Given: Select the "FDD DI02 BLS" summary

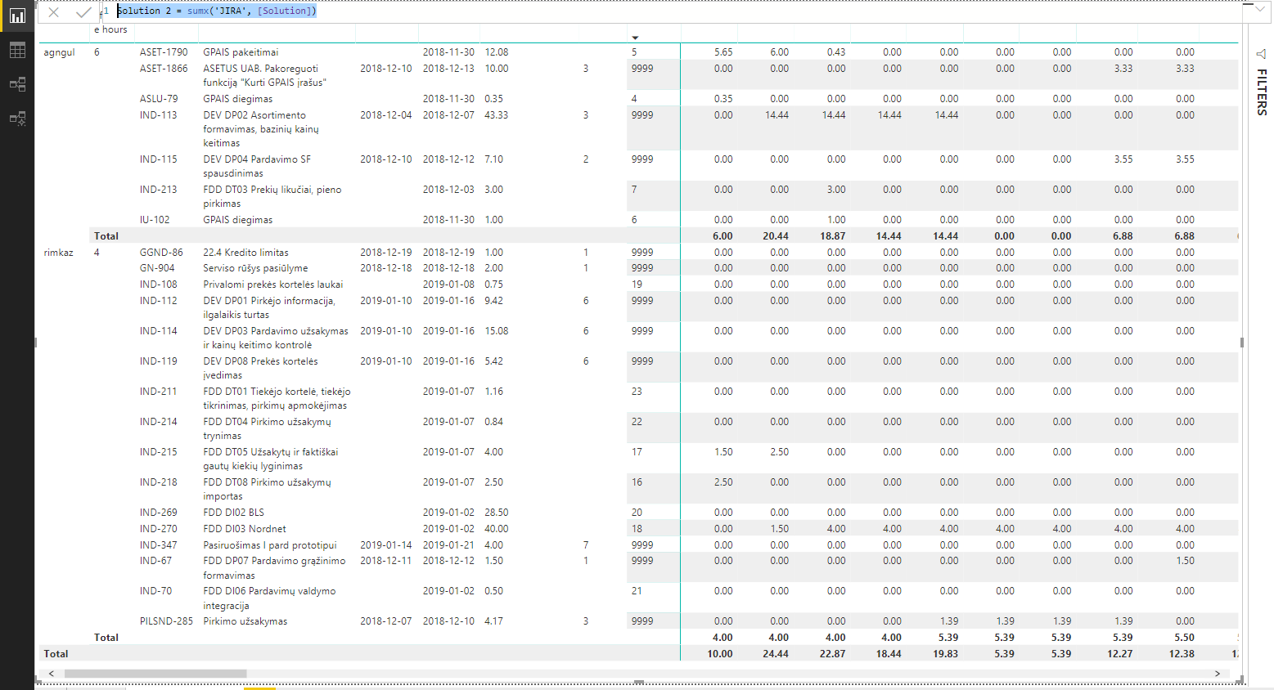Looking at the screenshot, I should [x=233, y=513].
